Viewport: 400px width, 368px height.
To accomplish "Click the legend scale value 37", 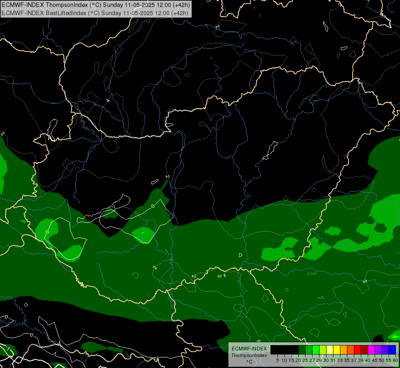I will click(x=354, y=360).
